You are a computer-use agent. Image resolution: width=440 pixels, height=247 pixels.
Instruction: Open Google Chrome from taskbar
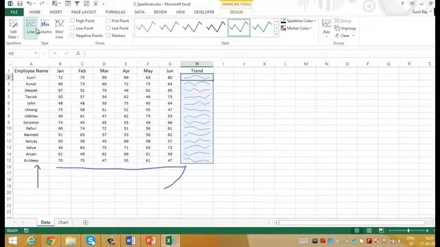click(50, 241)
